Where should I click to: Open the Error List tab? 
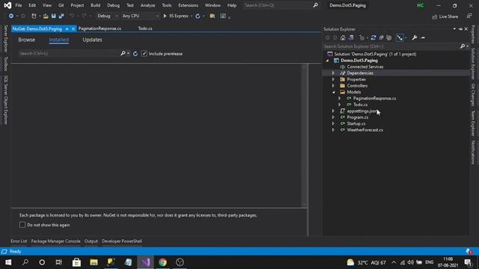pos(19,241)
